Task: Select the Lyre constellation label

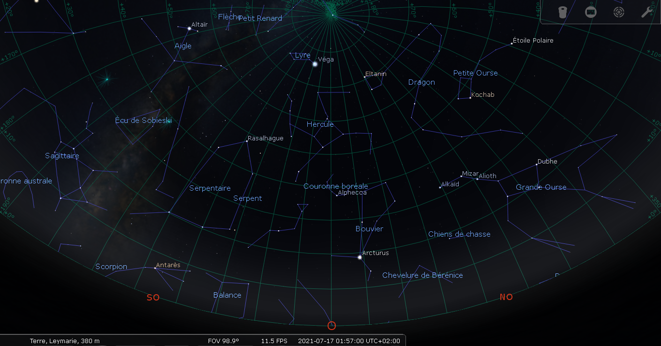Action: point(303,56)
